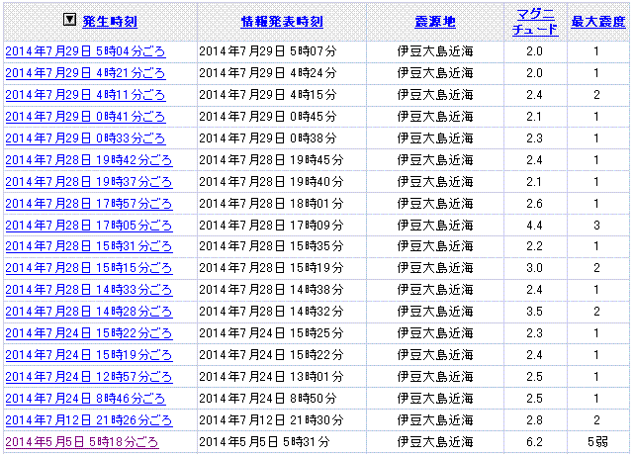Click 伊豆大島近海 in the 5月5日 row

click(435, 442)
